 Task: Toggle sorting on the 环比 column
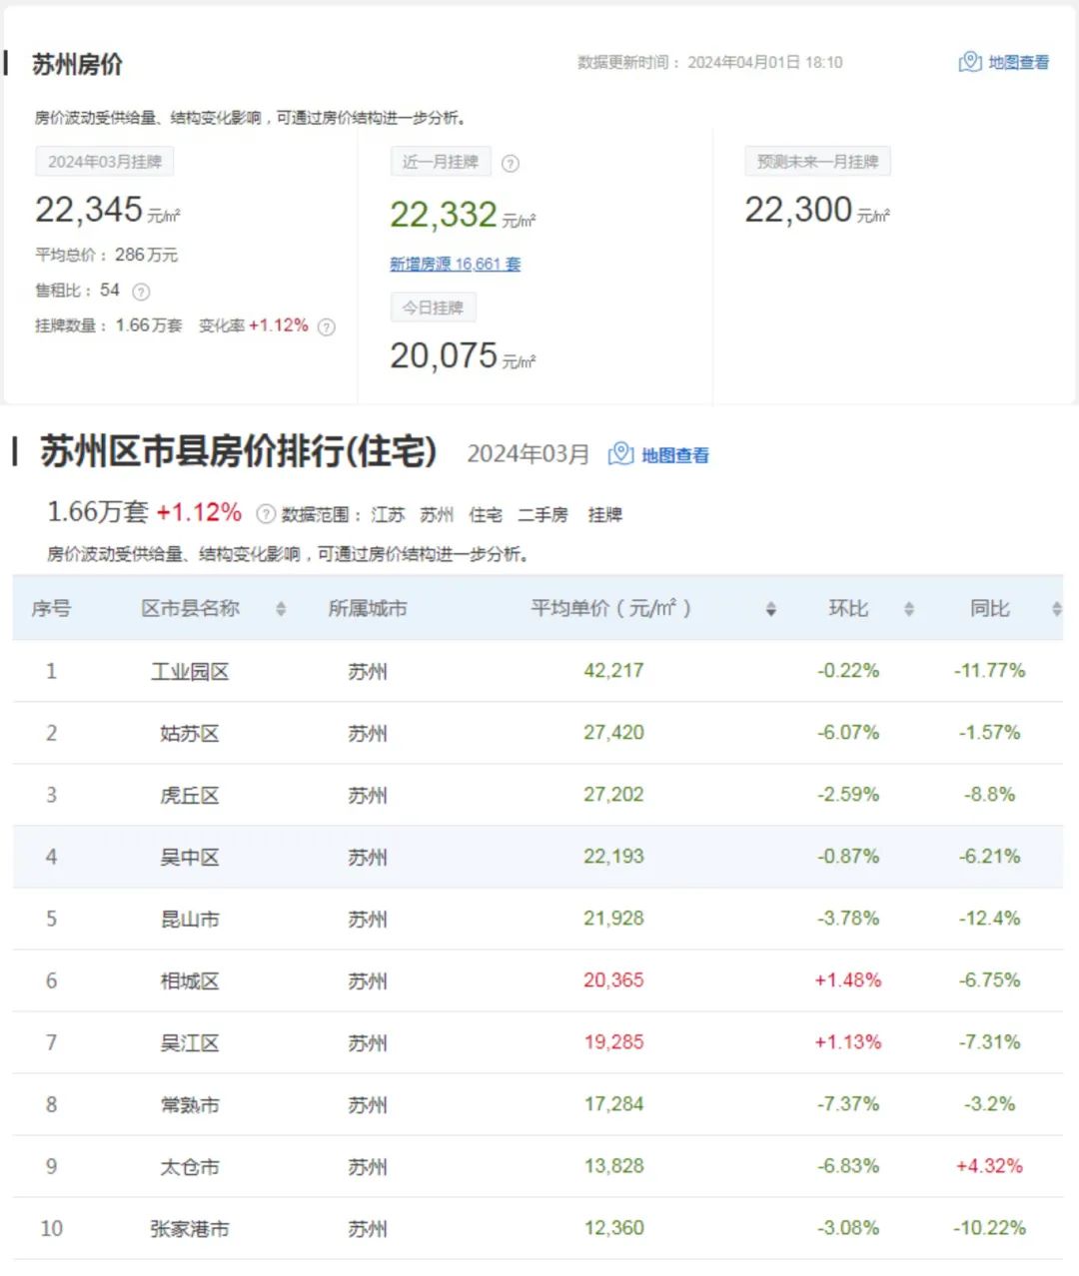[x=908, y=609]
